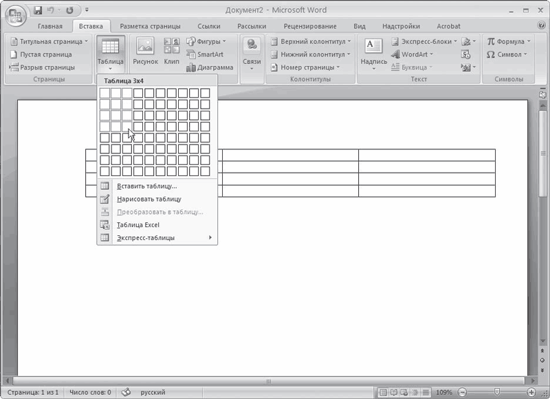Click next page browse button

coord(542,370)
